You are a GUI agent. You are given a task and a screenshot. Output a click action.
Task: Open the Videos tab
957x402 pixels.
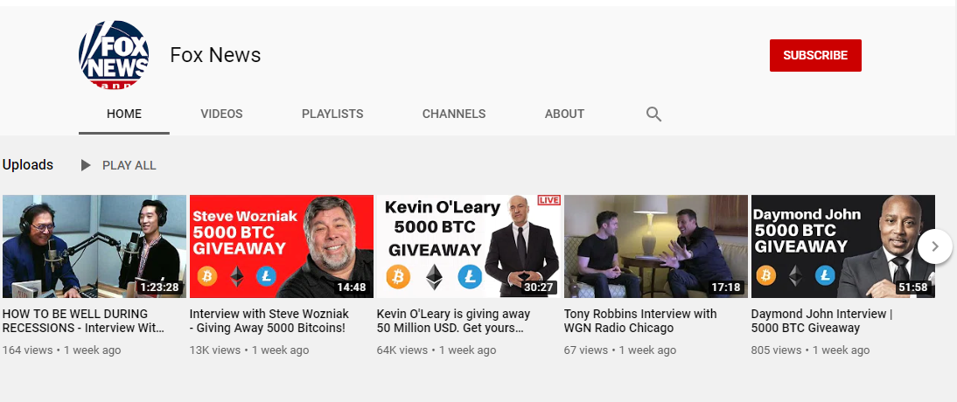(x=221, y=114)
